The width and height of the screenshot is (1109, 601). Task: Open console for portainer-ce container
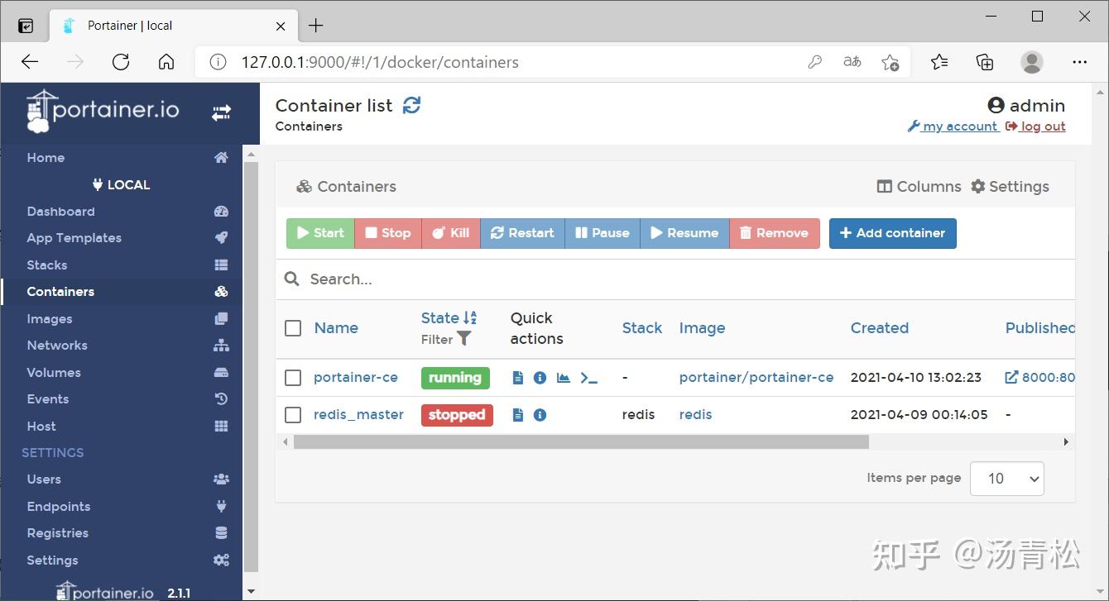tap(589, 377)
